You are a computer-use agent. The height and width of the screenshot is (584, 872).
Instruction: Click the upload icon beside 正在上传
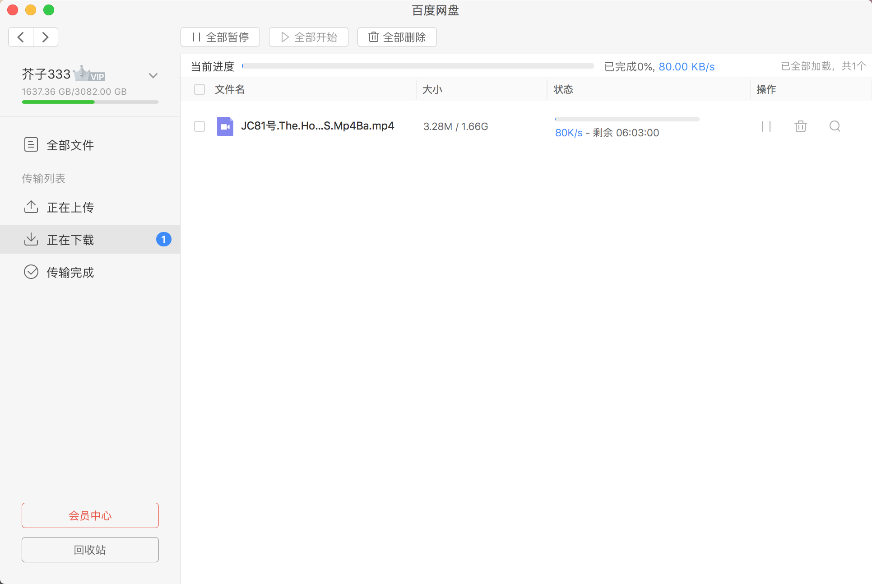tap(31, 207)
